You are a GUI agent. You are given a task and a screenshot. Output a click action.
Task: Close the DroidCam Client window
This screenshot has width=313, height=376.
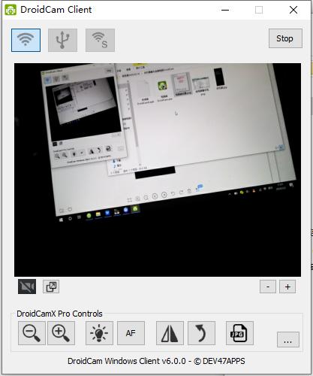click(293, 10)
